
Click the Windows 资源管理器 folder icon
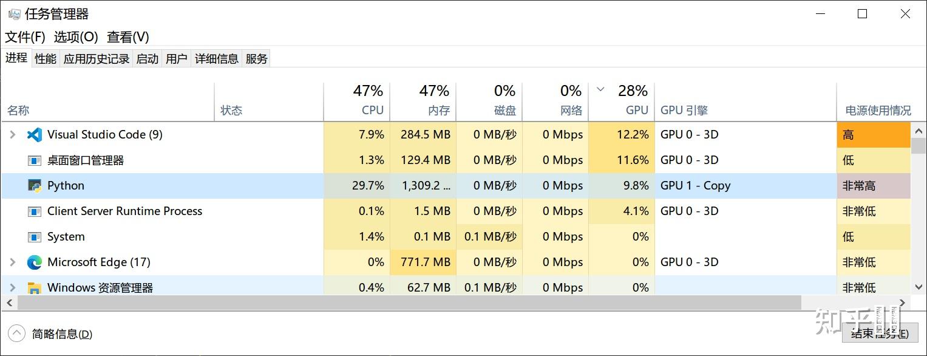35,288
